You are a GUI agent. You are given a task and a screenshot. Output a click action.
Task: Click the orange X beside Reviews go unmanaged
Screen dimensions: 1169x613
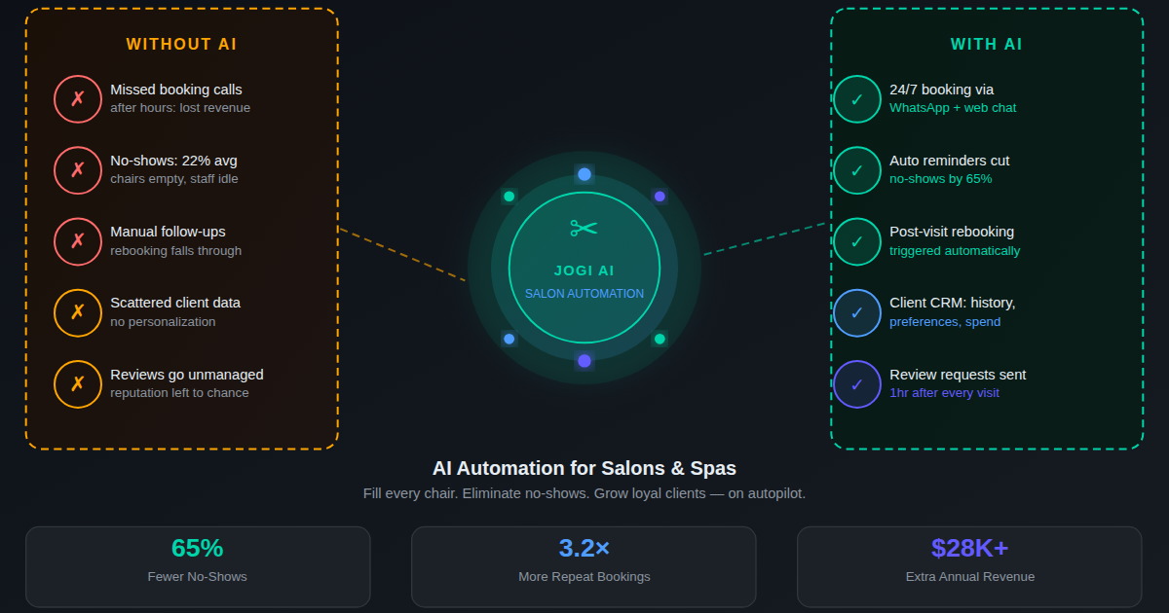point(78,384)
